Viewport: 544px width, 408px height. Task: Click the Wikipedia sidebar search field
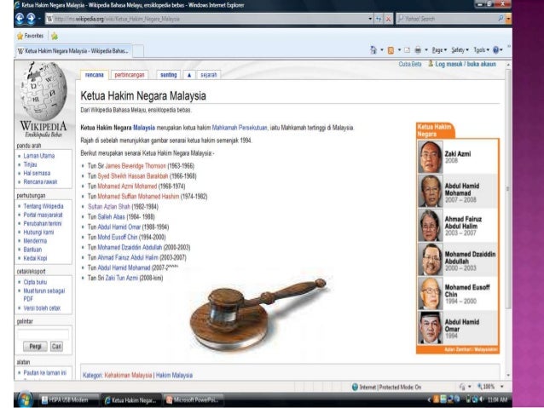[43, 335]
